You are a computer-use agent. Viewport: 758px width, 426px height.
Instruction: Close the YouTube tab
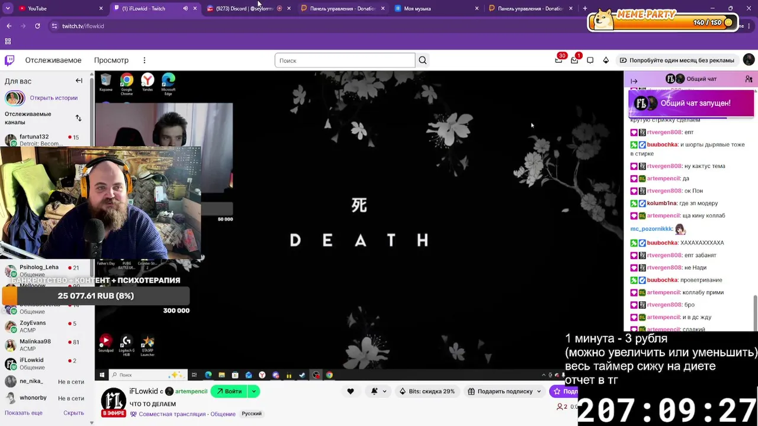[101, 8]
